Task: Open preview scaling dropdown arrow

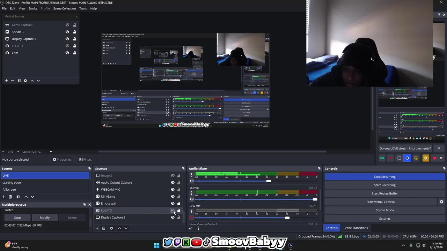Action: click(x=51, y=152)
